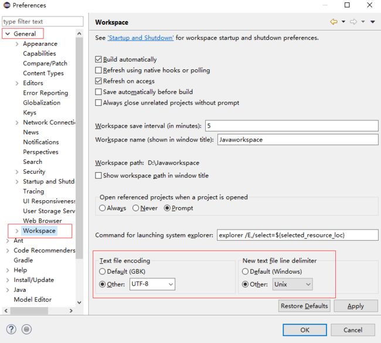Select Tracing preference page
381x343 pixels.
point(33,191)
